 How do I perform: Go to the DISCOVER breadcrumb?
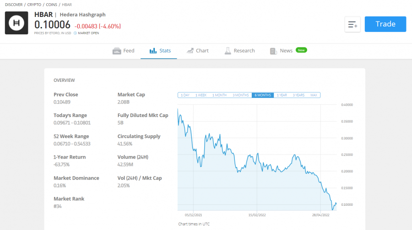pos(14,5)
